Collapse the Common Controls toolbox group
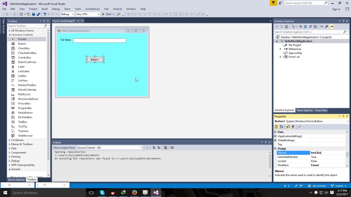 click(9, 35)
